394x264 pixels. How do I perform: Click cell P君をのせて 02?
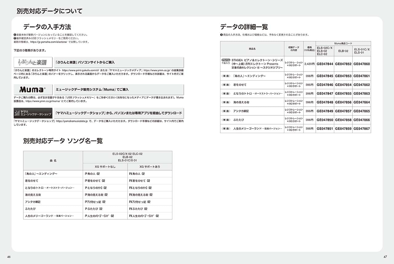[x=105, y=181]
